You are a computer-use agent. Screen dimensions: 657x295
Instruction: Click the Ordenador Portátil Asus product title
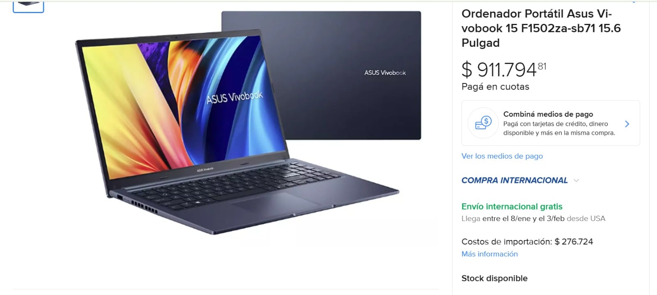click(541, 28)
